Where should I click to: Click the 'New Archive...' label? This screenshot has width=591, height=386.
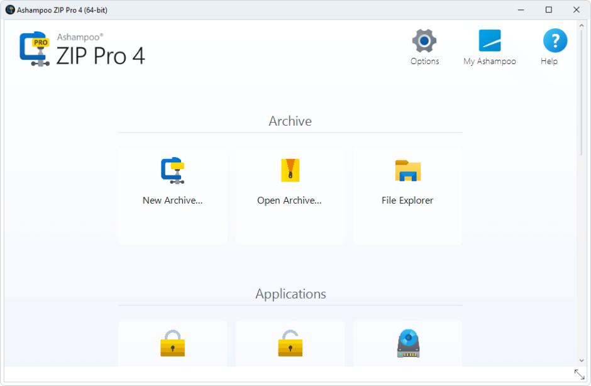coord(173,200)
